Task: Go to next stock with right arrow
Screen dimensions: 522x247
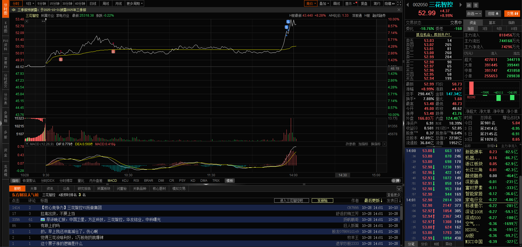Action: click(461, 5)
